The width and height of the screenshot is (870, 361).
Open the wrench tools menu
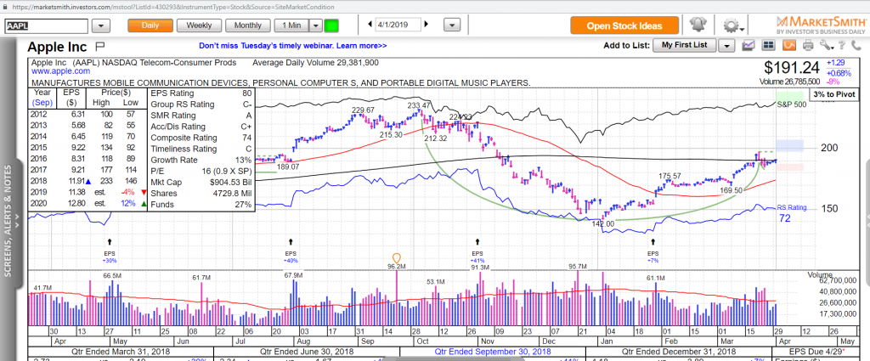(824, 44)
